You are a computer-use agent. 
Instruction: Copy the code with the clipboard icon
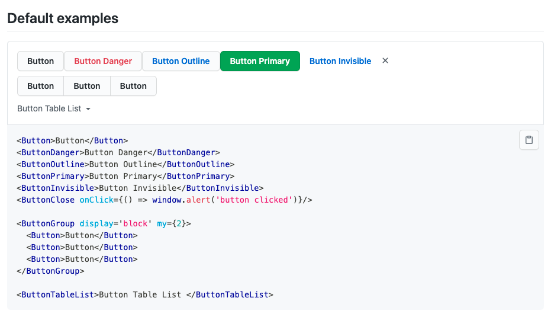529,140
